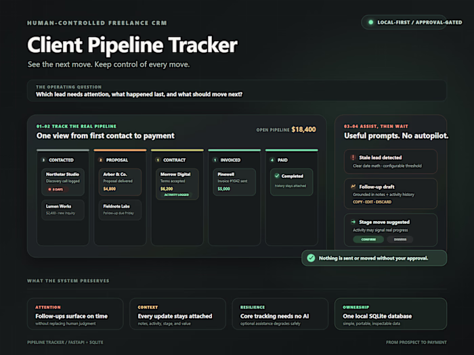Open the Morrow Digital contract card
This screenshot has height=355, width=474.
177,184
